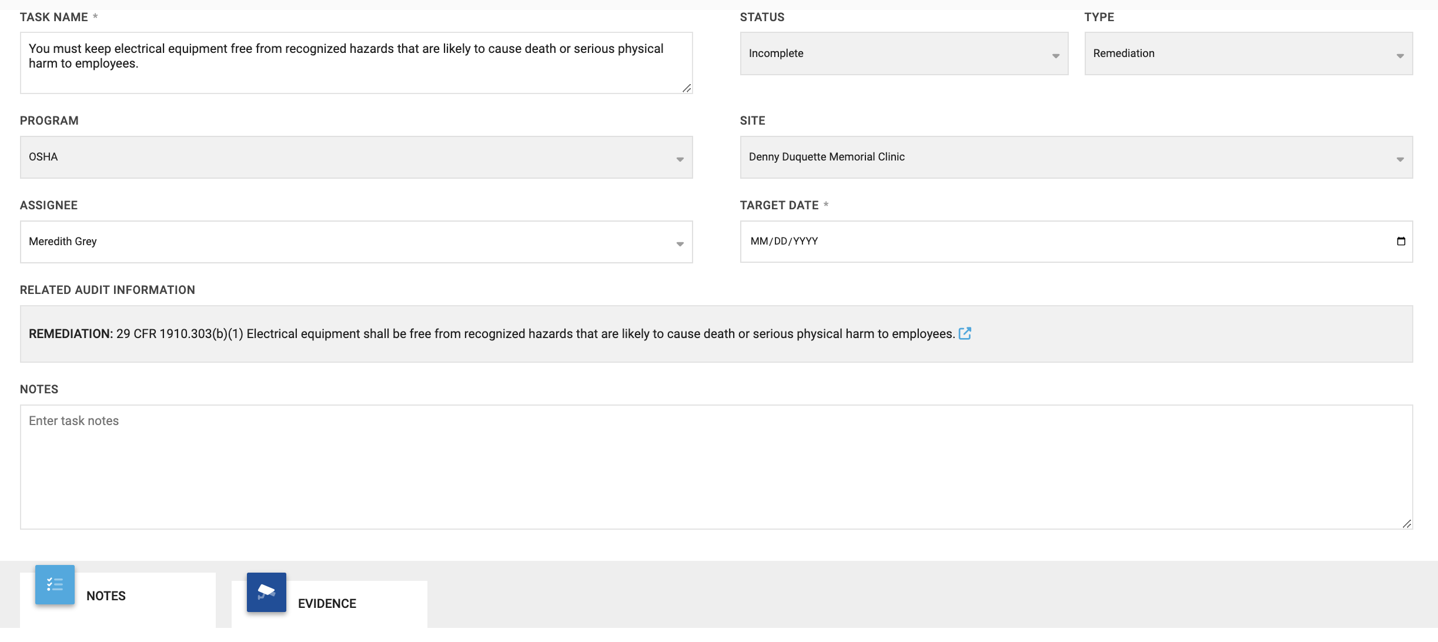The height and width of the screenshot is (642, 1438).
Task: Click the Assignee dropdown arrow
Action: (x=680, y=244)
